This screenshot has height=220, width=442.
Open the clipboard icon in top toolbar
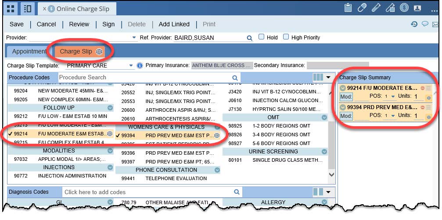[x=349, y=8]
